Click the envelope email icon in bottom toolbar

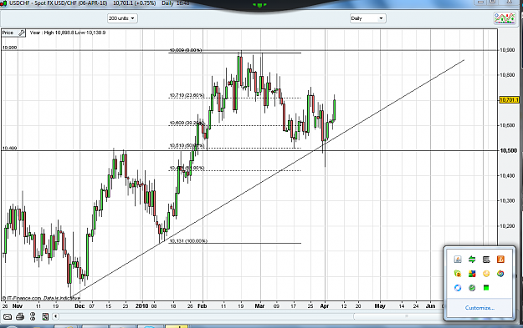coord(8,316)
